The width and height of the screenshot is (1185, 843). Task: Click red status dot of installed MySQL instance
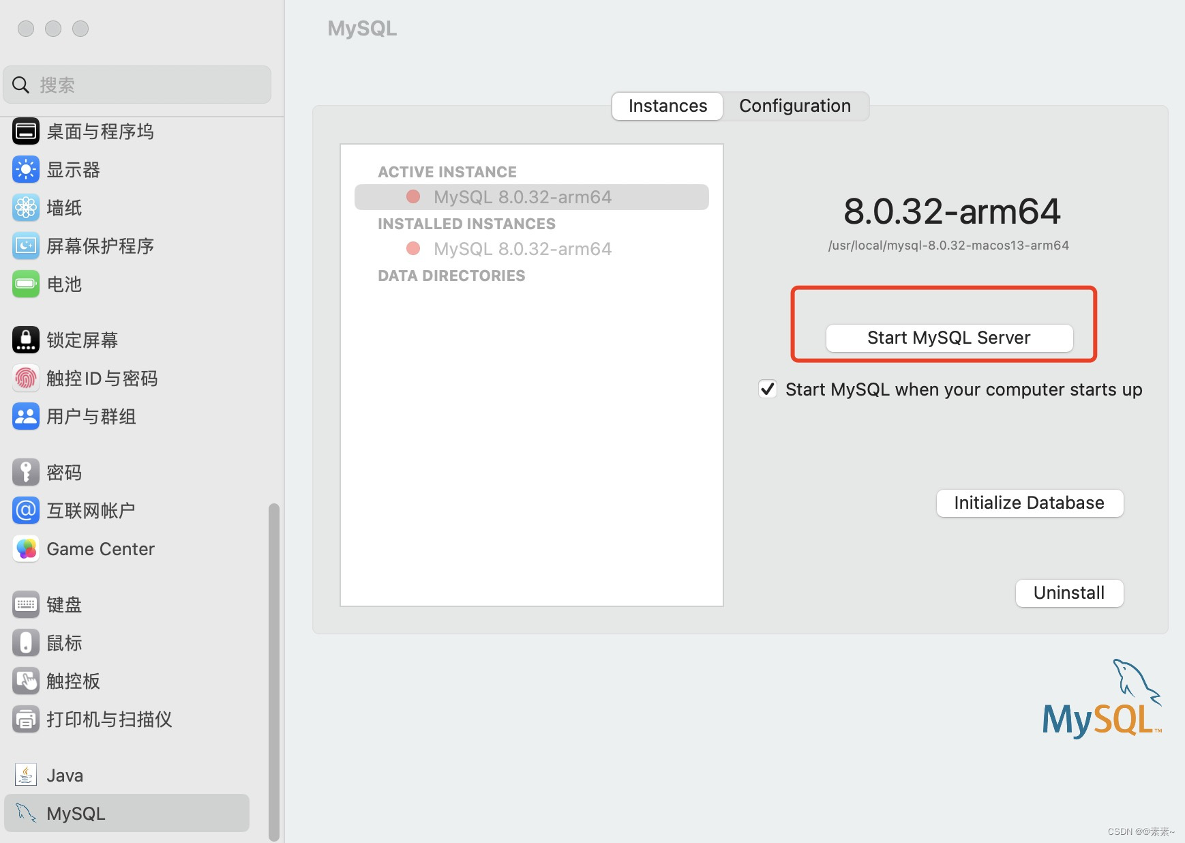[413, 248]
